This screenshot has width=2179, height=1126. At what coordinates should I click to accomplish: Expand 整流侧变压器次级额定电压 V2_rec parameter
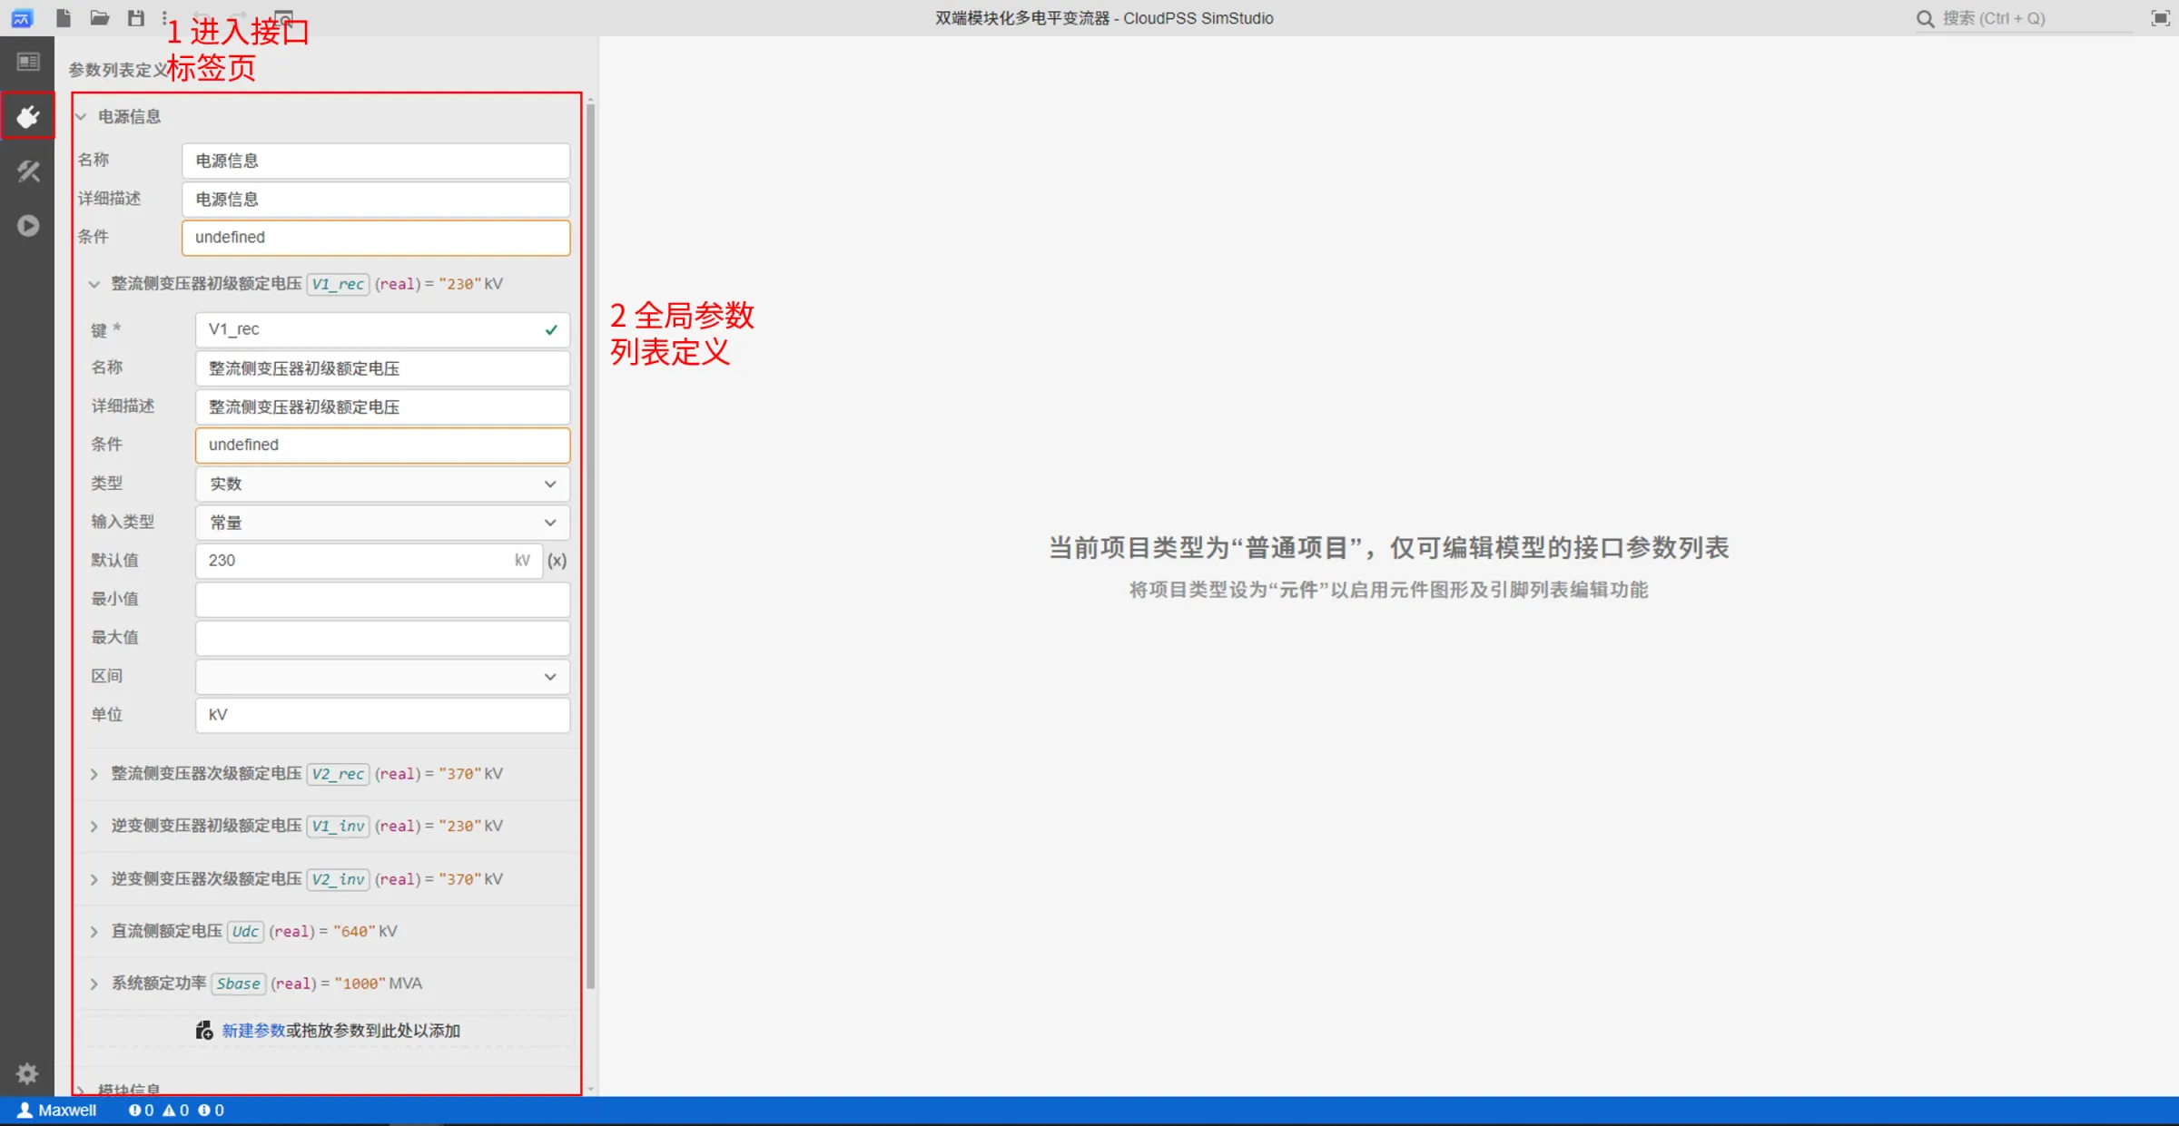94,774
